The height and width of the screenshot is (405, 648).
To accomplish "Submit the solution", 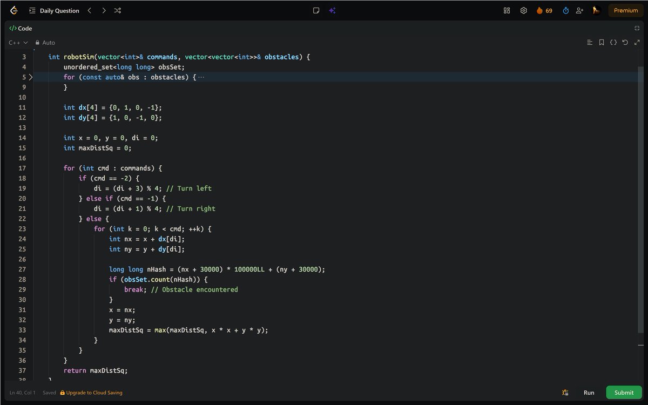I will point(624,393).
